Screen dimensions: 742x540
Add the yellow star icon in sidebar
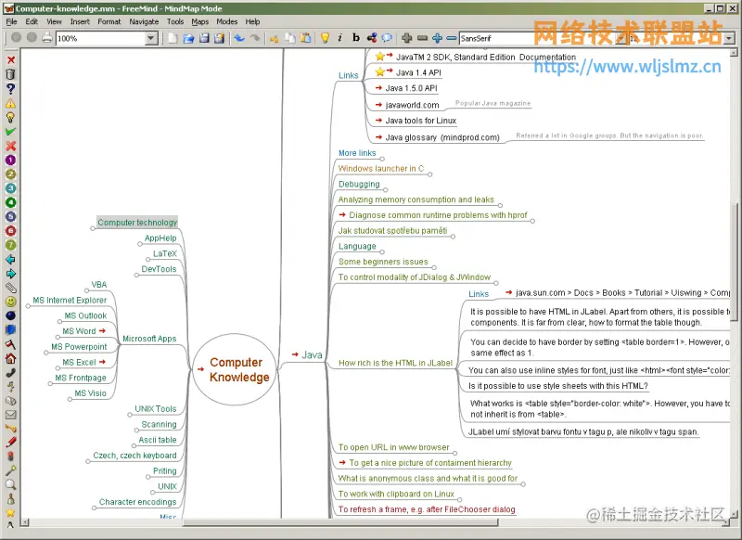10,512
